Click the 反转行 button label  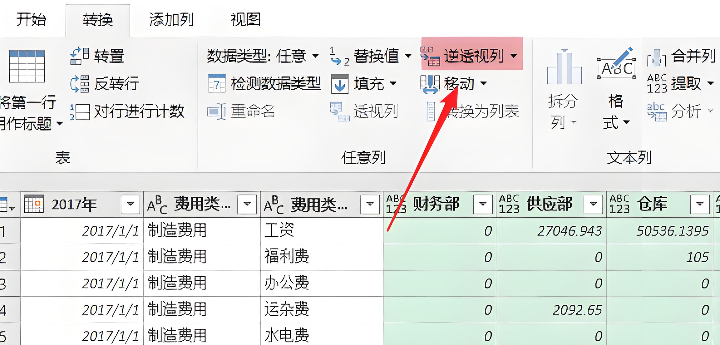116,84
